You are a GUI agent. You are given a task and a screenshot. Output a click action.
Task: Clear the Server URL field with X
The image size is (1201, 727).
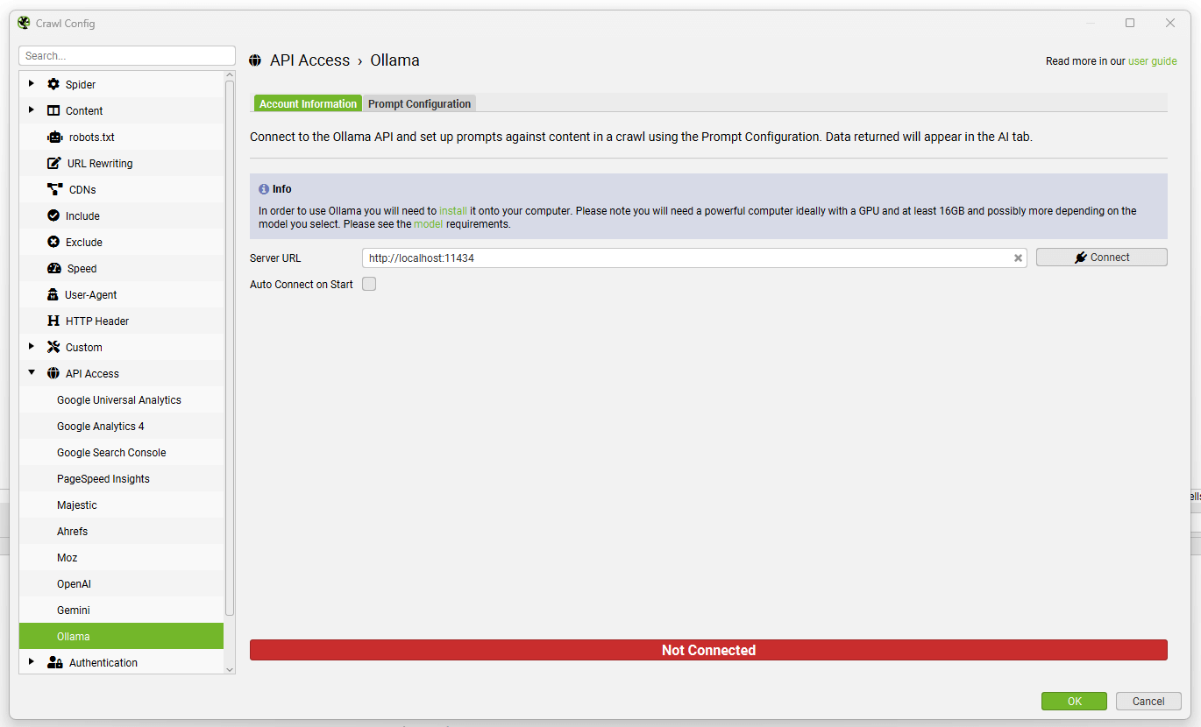(1018, 258)
